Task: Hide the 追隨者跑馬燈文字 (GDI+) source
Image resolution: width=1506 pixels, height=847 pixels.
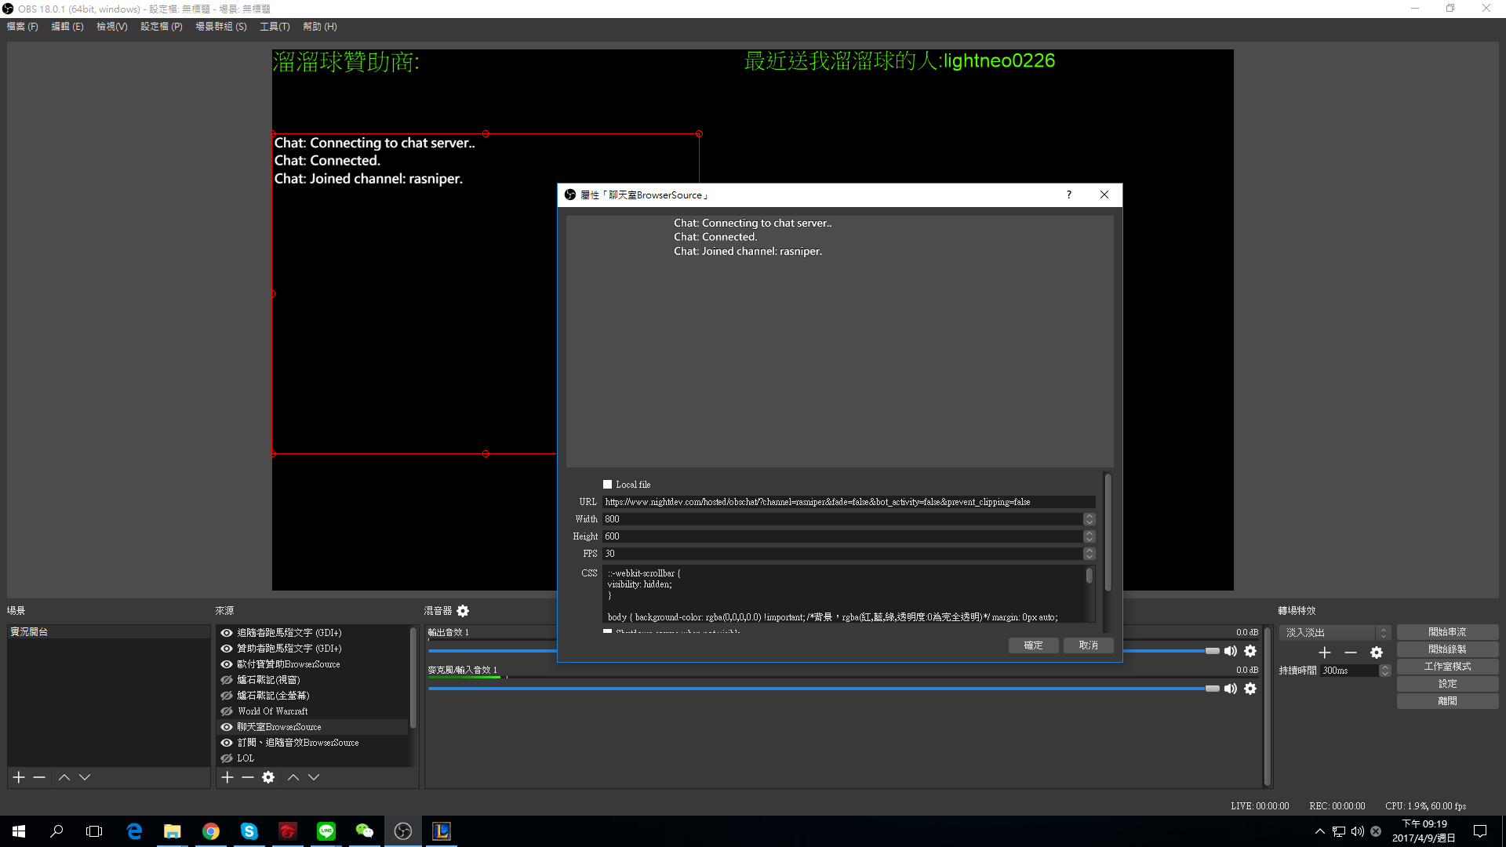Action: pos(227,633)
